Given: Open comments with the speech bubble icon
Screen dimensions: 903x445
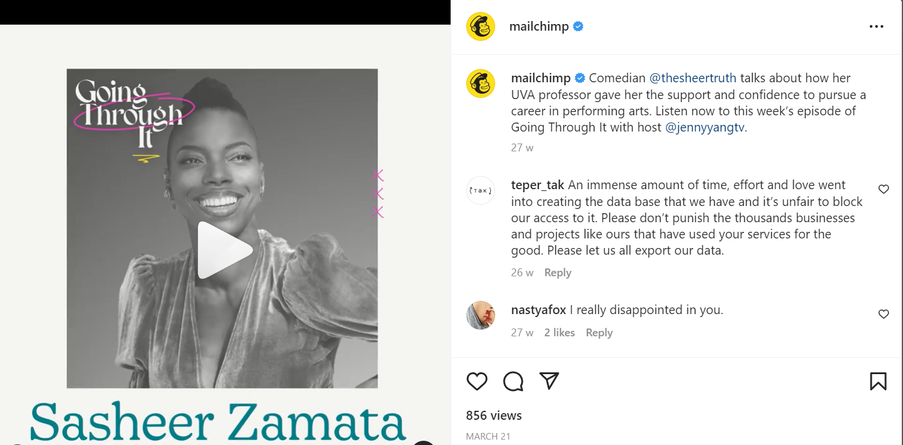Looking at the screenshot, I should tap(513, 381).
